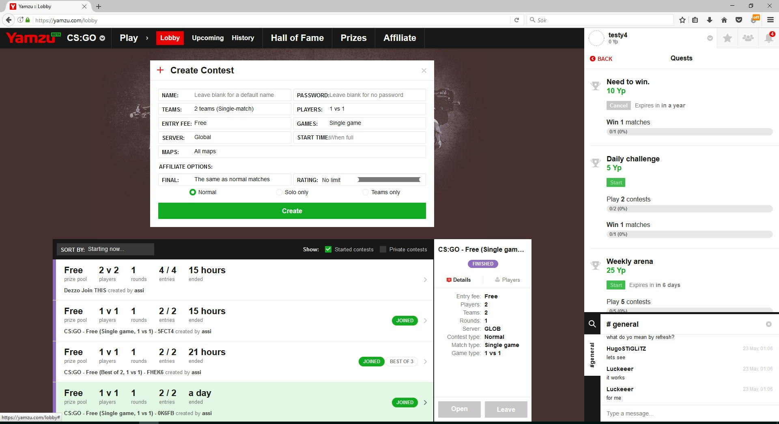Open browser hamburger menu
Image resolution: width=779 pixels, height=424 pixels.
click(x=770, y=20)
